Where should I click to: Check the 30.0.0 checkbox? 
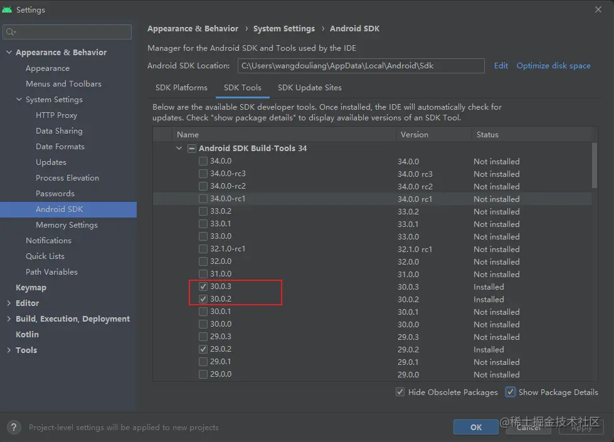point(203,324)
